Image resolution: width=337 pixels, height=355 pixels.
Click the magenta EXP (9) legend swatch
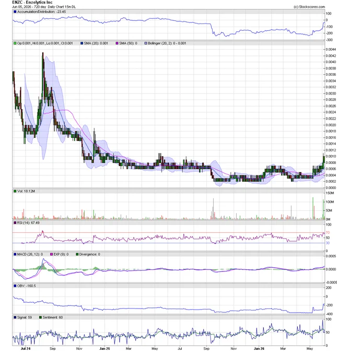(x=51, y=254)
